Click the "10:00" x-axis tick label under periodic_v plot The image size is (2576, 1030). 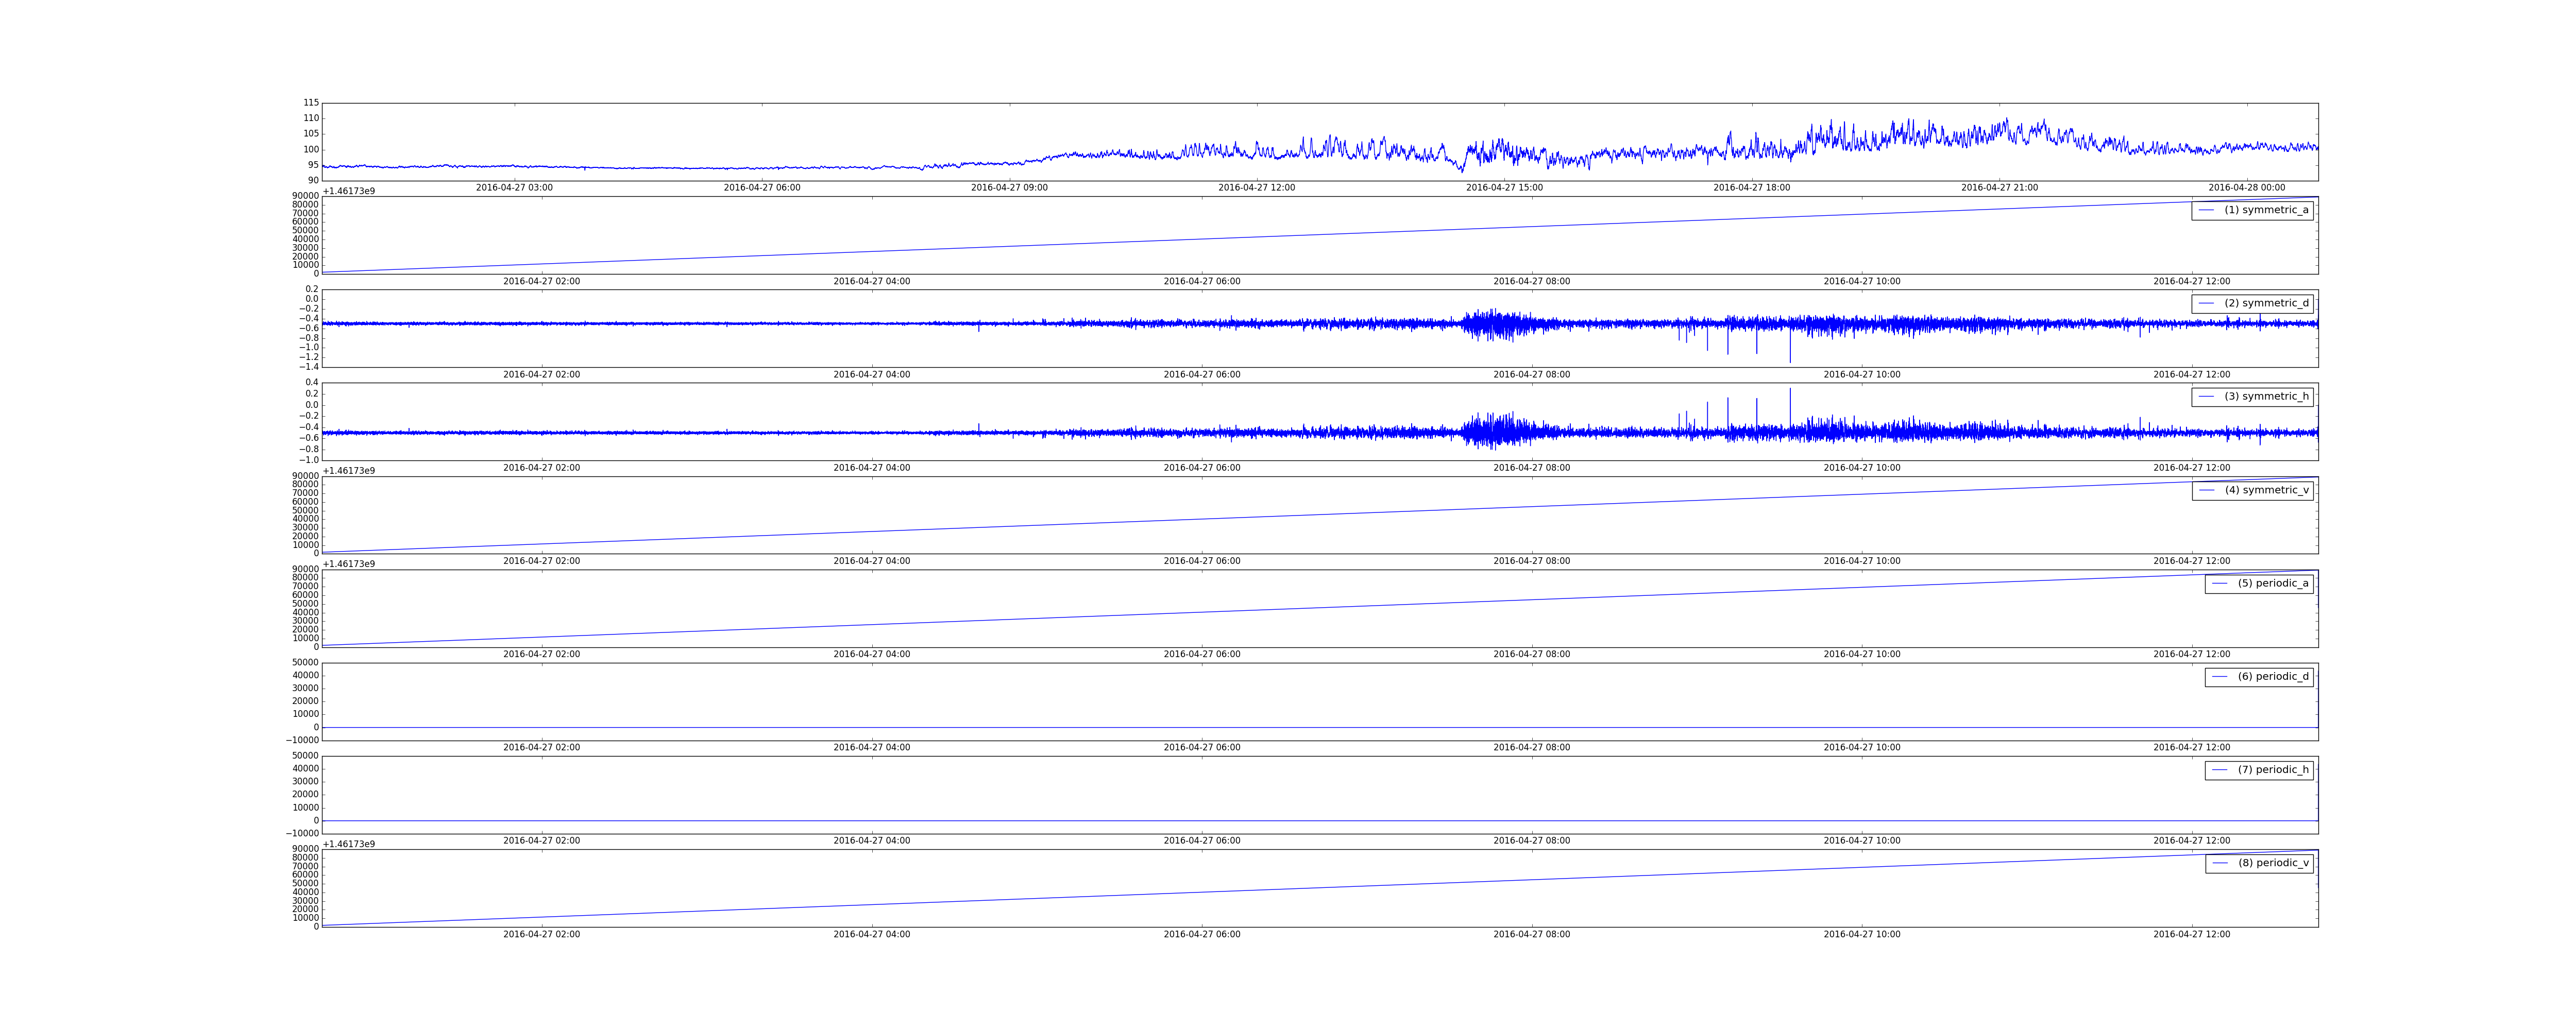point(1862,935)
